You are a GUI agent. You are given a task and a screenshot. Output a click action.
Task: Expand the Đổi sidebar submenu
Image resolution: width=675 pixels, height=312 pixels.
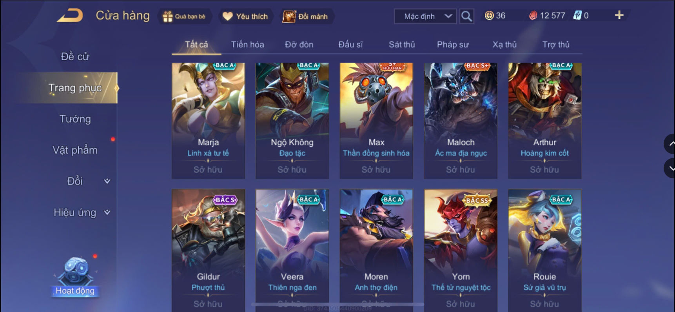click(107, 181)
